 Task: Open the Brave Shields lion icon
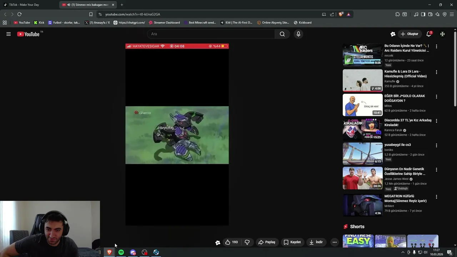click(x=341, y=14)
